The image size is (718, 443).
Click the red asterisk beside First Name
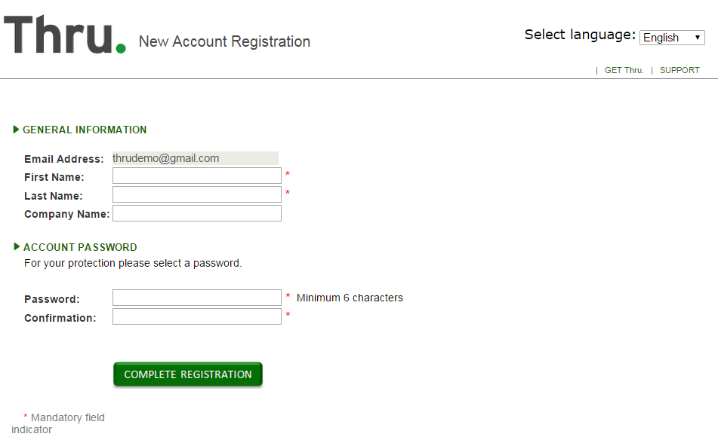point(288,174)
